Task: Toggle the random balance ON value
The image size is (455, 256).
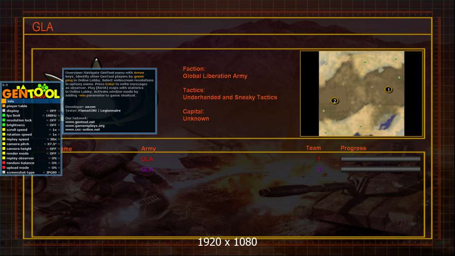Action: point(54,163)
